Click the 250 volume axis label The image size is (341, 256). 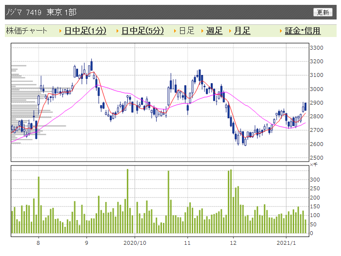[315, 188]
